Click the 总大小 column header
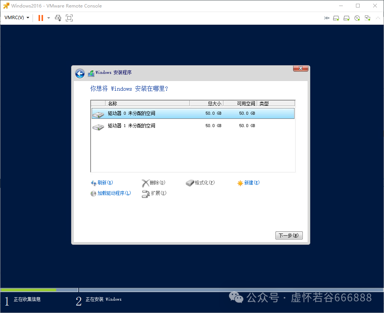The image size is (384, 313). point(207,103)
